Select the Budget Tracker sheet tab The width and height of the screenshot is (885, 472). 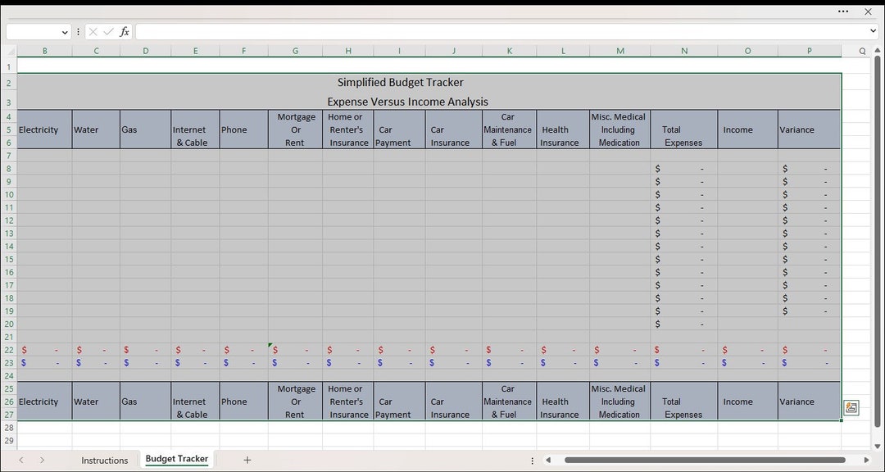[176, 460]
